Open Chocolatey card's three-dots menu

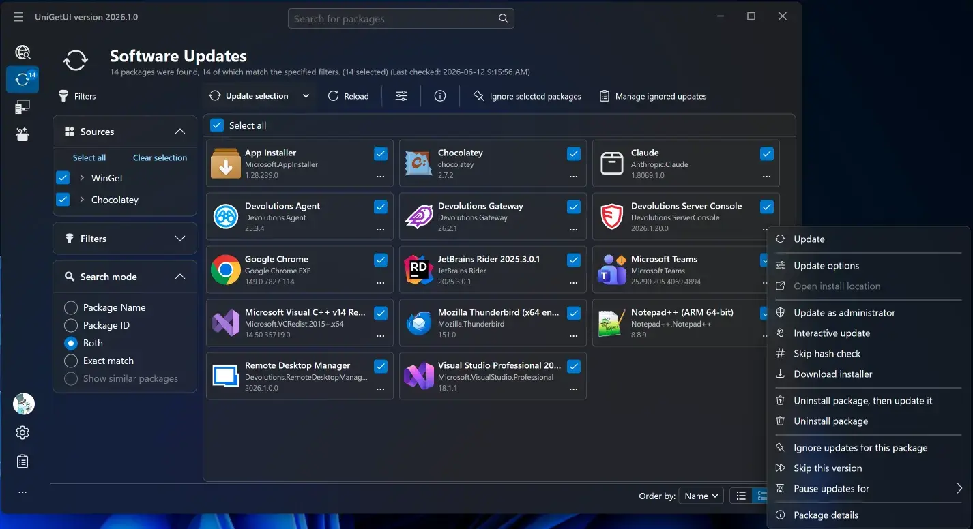pyautogui.click(x=574, y=177)
